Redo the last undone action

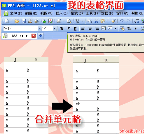click(128, 21)
